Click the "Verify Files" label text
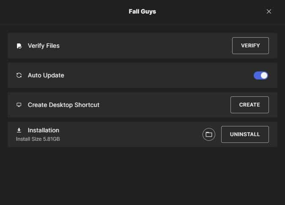The width and height of the screenshot is (285, 205). click(x=44, y=46)
